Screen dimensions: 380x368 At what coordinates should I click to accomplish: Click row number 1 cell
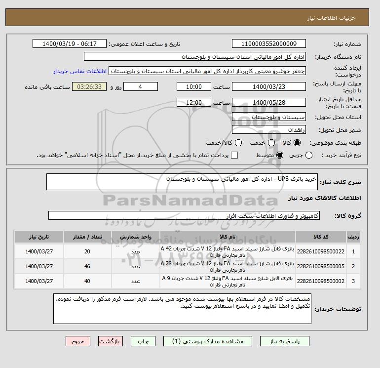click(x=353, y=251)
